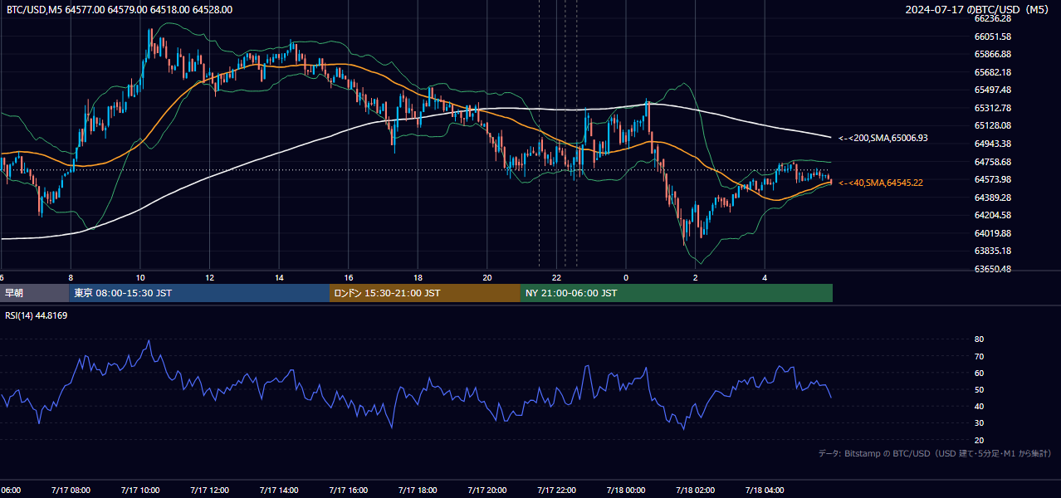1061x498 pixels.
Task: Click the 7/17 22:00 time label
Action: [557, 490]
